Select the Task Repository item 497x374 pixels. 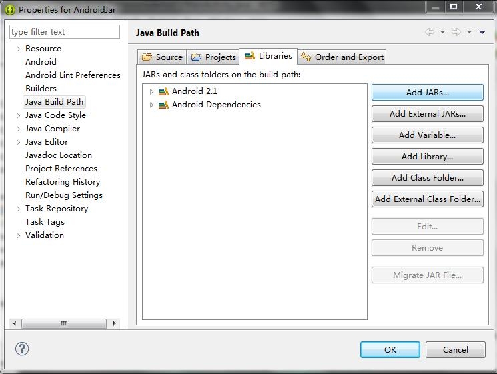pos(57,209)
